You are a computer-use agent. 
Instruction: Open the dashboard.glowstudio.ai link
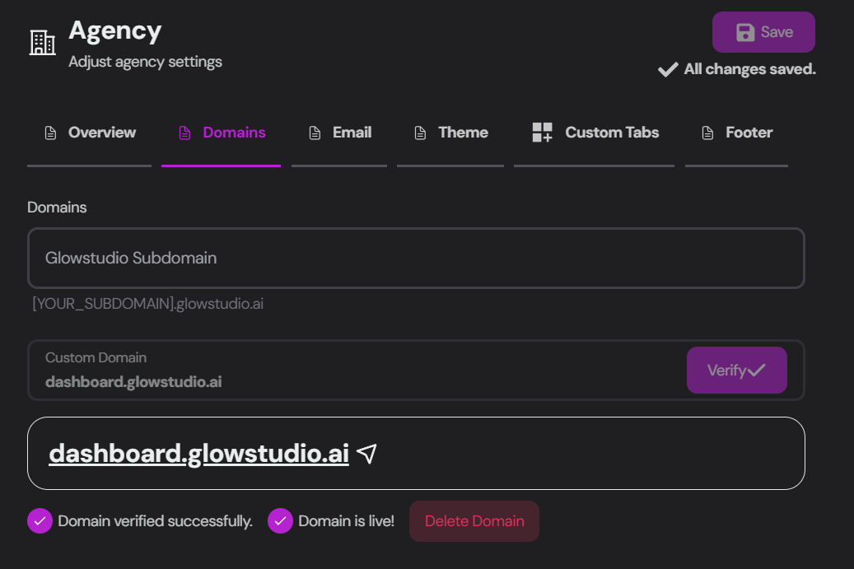click(198, 452)
